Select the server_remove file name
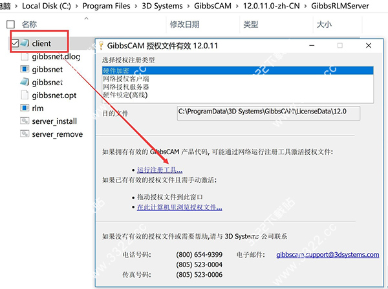 tap(58, 134)
